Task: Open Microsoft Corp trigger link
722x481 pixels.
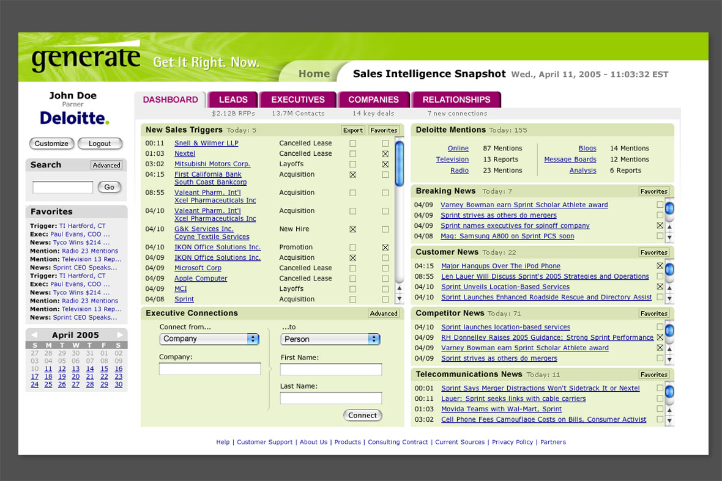Action: 198,268
